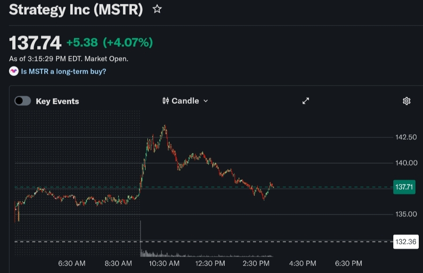Click the 2:30 PM time label
The height and width of the screenshot is (273, 423).
click(x=256, y=264)
